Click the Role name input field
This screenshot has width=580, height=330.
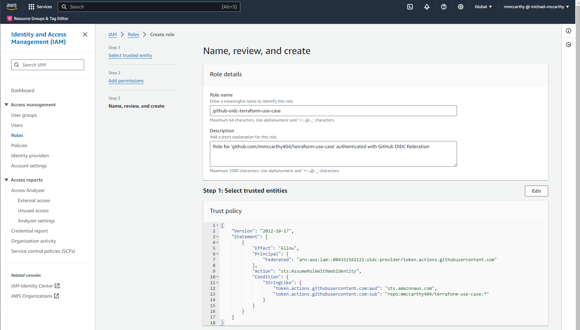tap(333, 111)
